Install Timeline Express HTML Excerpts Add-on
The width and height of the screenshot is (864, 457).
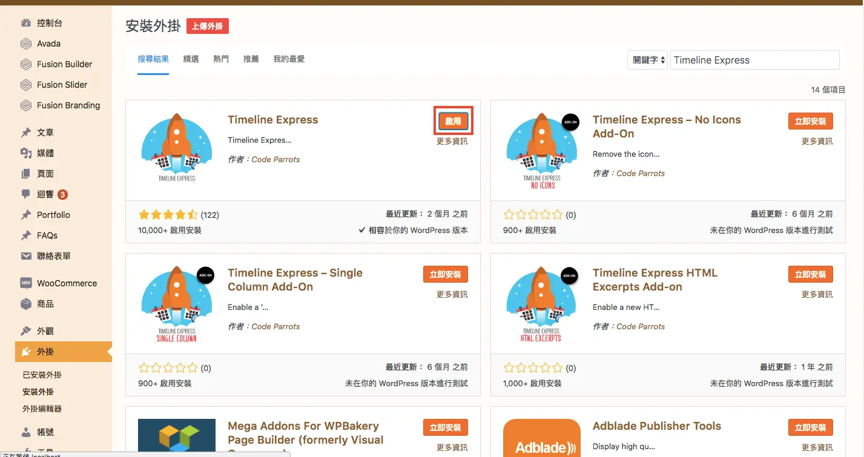[x=810, y=274]
